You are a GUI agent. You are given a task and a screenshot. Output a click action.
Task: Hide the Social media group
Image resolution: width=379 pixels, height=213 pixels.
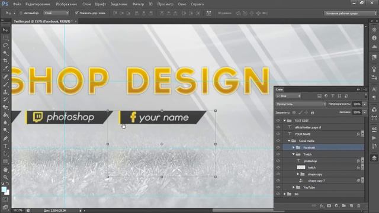click(x=278, y=141)
